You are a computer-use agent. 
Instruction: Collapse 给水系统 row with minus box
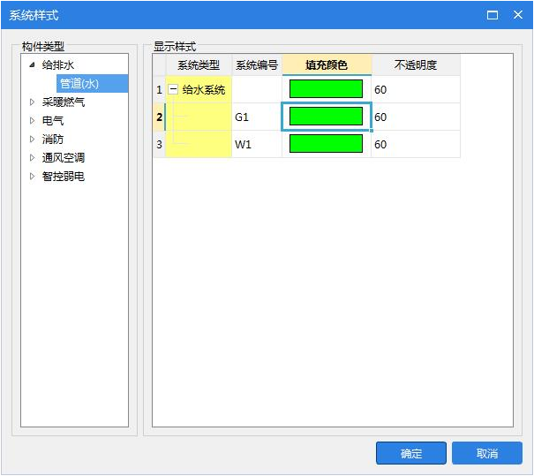click(x=174, y=89)
